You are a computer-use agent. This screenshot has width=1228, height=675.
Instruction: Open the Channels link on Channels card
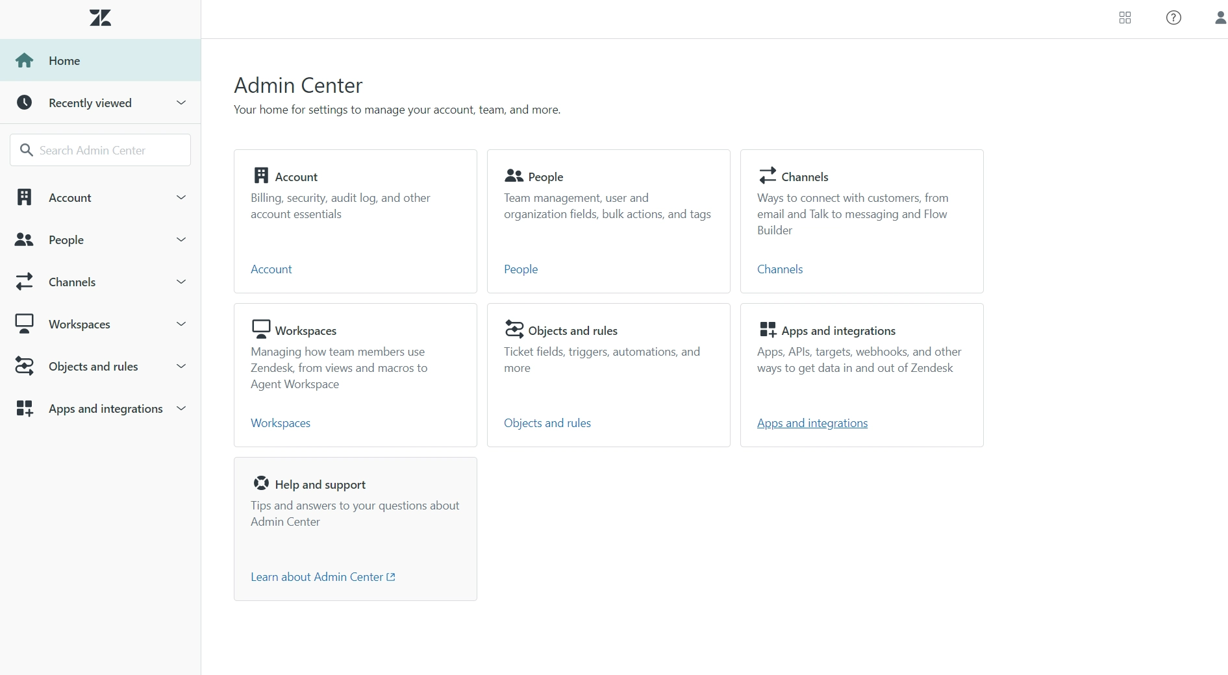point(780,269)
